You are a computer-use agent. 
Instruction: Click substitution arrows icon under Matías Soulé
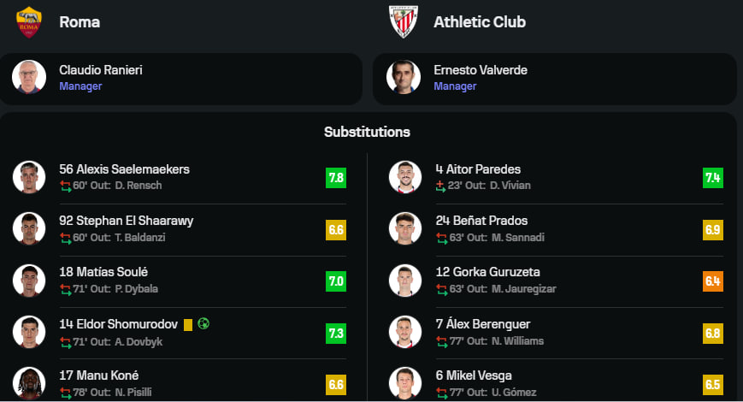(65, 289)
